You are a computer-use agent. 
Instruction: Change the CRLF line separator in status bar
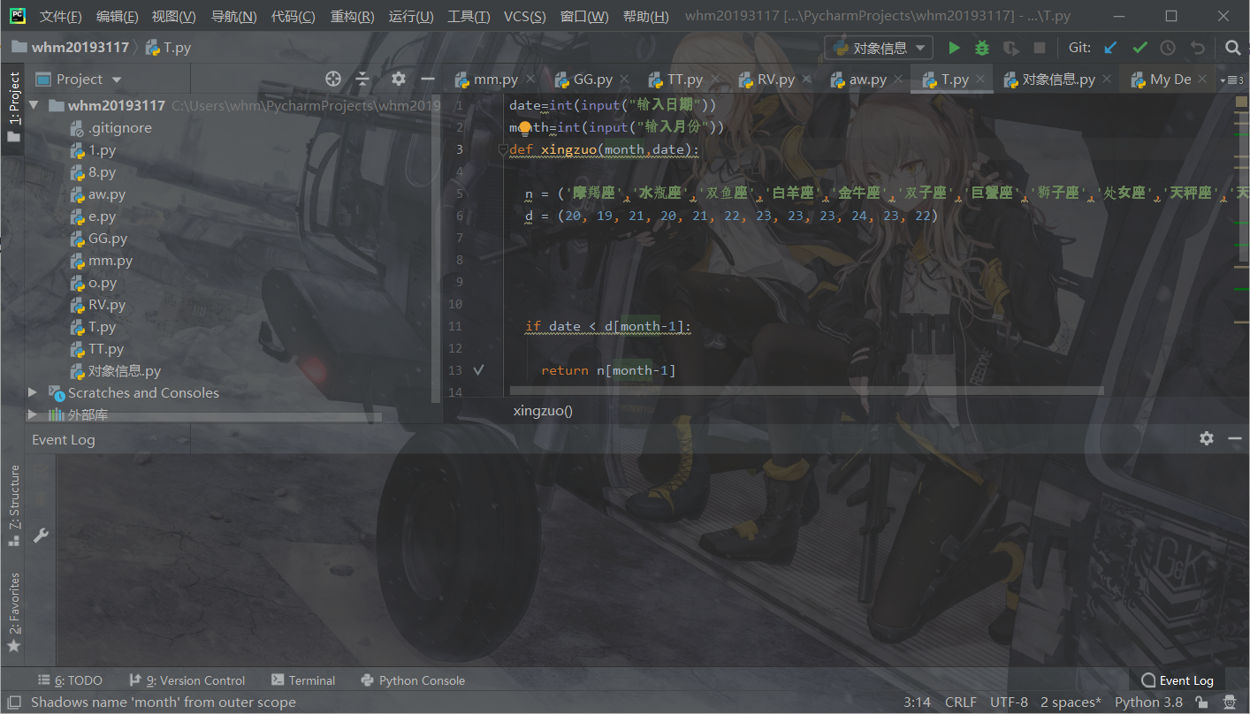[x=961, y=703]
